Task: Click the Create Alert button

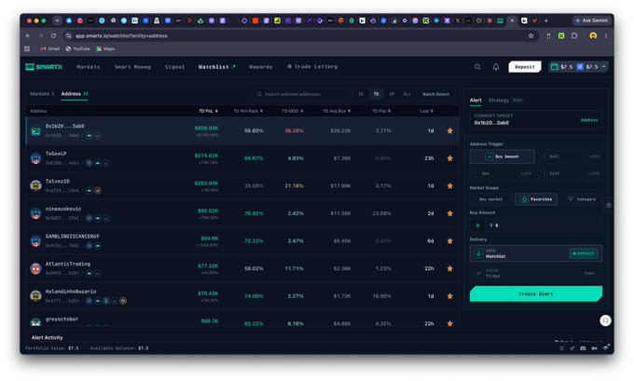Action: coord(536,294)
